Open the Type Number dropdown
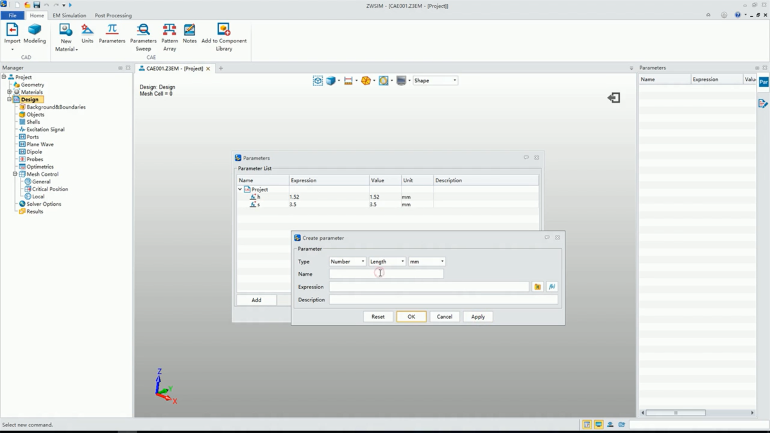The image size is (770, 433). tap(347, 262)
